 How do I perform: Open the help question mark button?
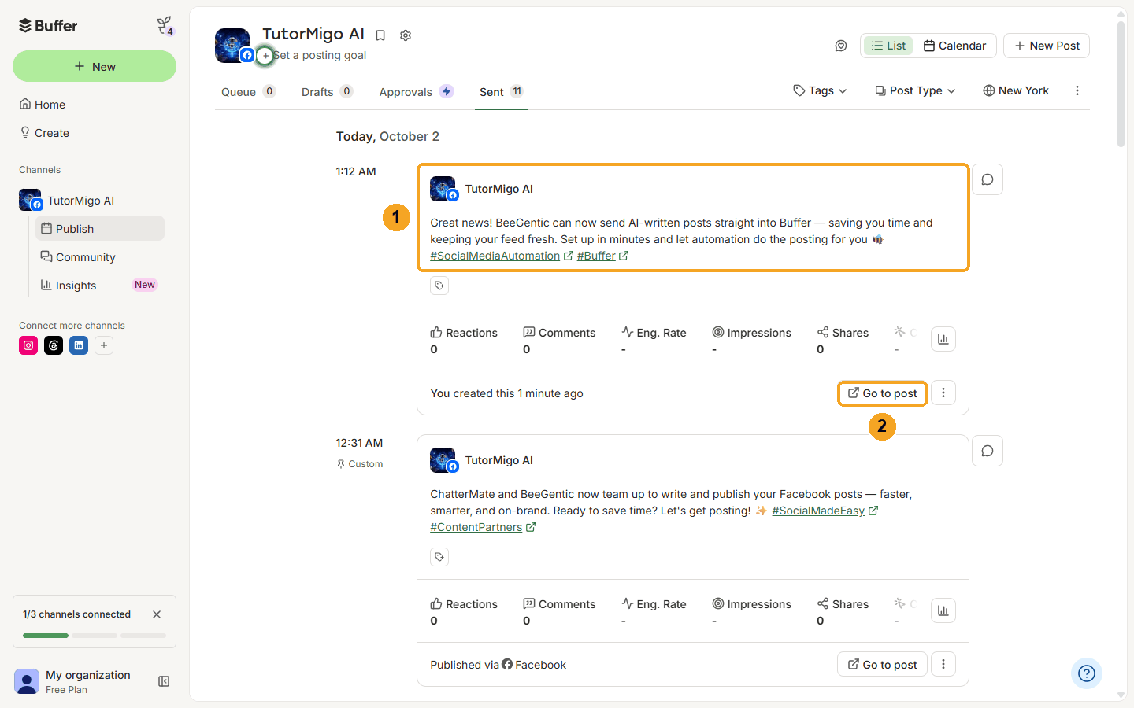(1087, 673)
